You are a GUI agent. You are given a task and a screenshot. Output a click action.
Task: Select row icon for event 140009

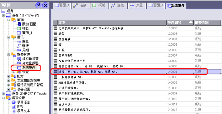[55, 93]
